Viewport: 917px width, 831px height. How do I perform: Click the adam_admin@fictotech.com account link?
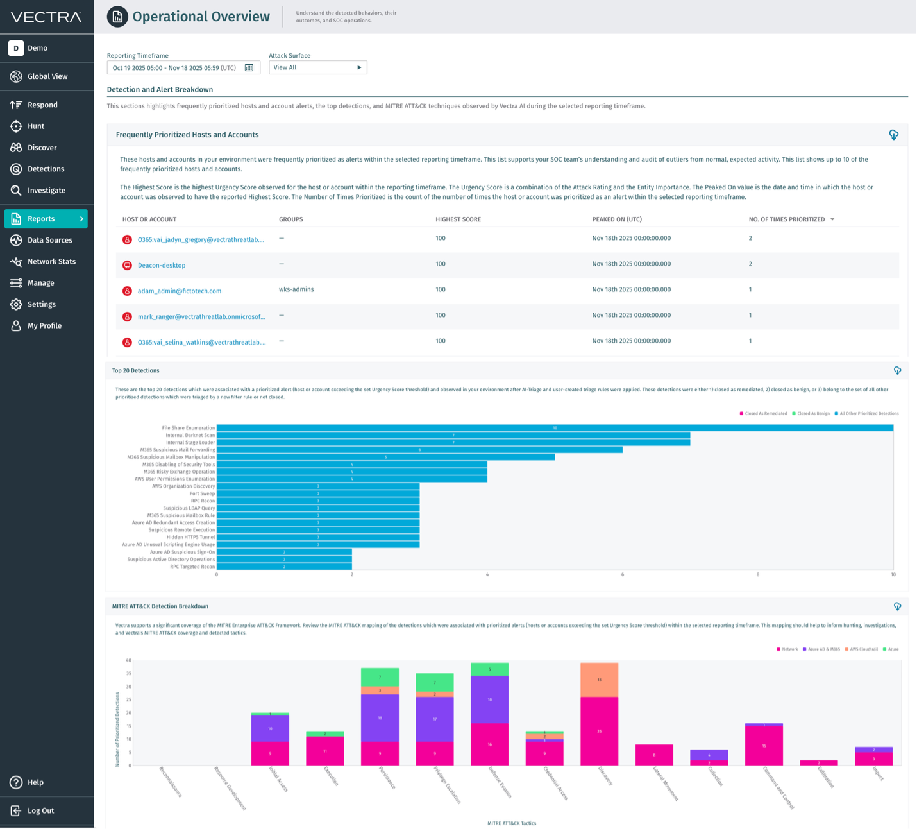[x=180, y=291]
